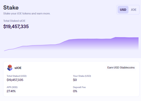Switch display currency to JOE
141x101 pixels.
point(134,10)
